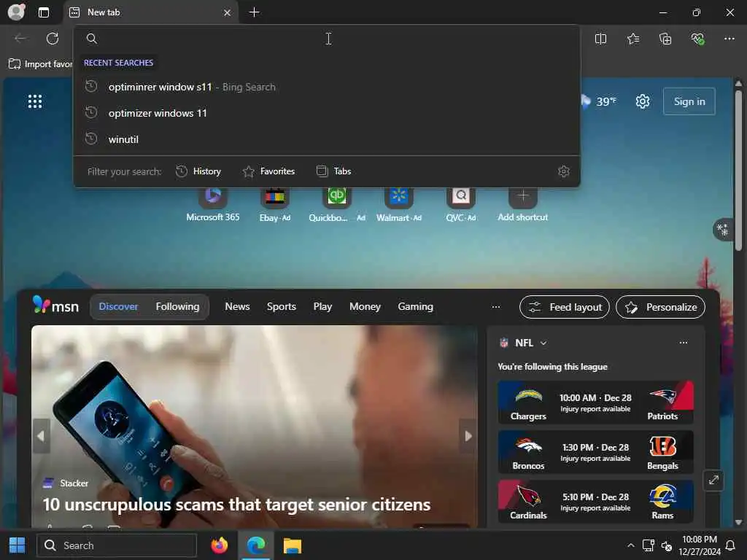Click Import favorites on bookmarks bar
Screen dimensions: 747x560
(41, 64)
